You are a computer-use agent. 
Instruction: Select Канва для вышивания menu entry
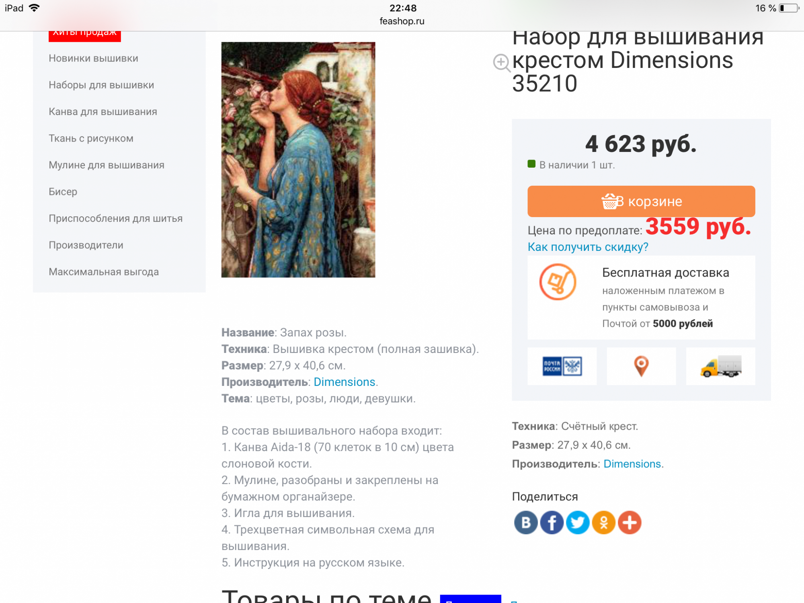point(103,112)
